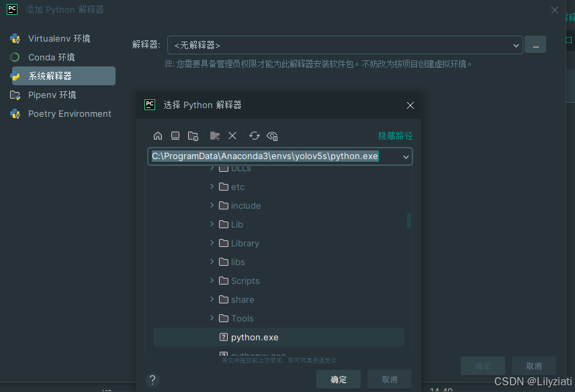The height and width of the screenshot is (392, 575).
Task: Select 系统解释器 in sidebar
Action: [63, 76]
